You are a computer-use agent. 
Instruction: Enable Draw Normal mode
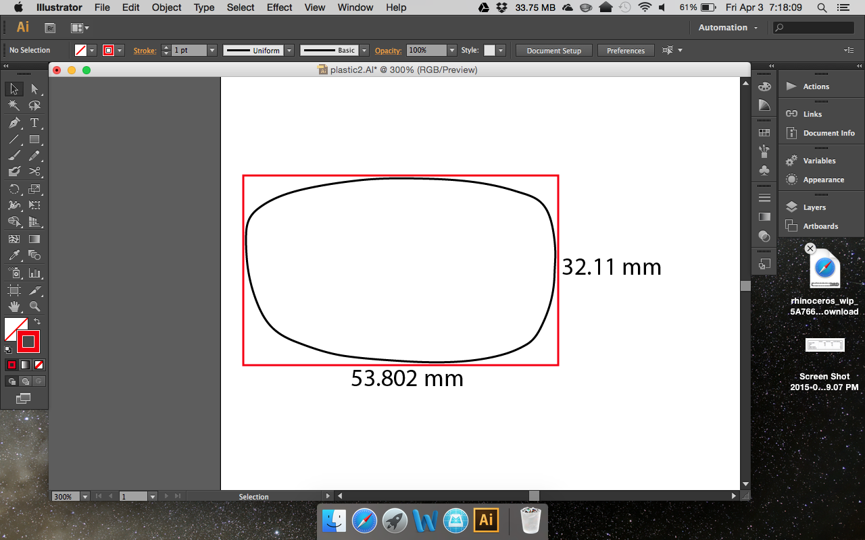click(11, 381)
